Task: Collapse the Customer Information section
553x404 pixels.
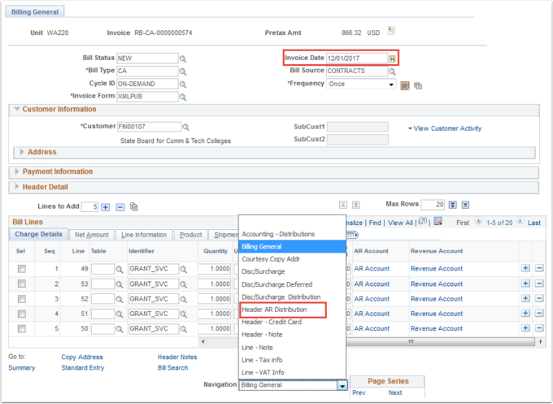Action: click(17, 109)
